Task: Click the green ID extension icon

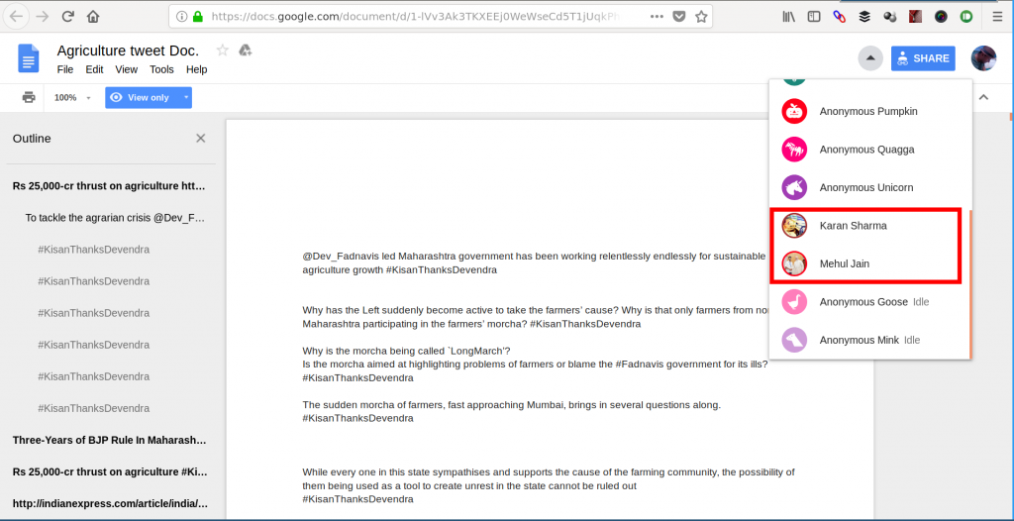Action: 966,17
